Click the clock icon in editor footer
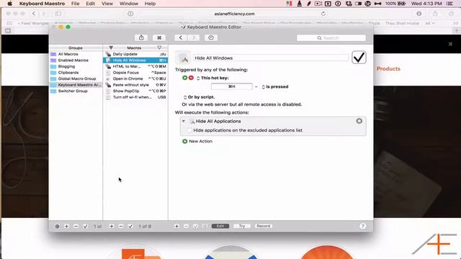 pyautogui.click(x=205, y=226)
